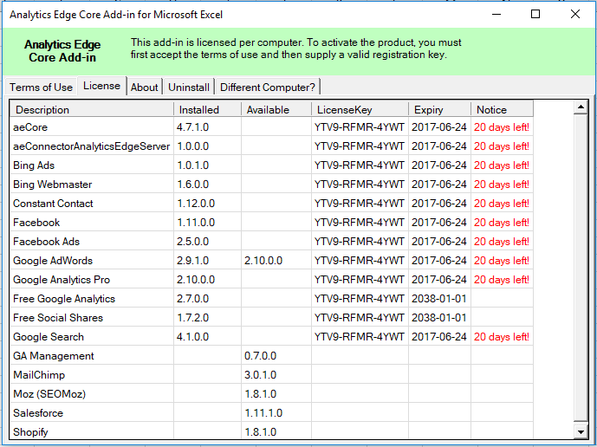Screen dimensions: 597x447
Task: Click Free Social Shares installed version 1.7.2.0
Action: click(207, 318)
